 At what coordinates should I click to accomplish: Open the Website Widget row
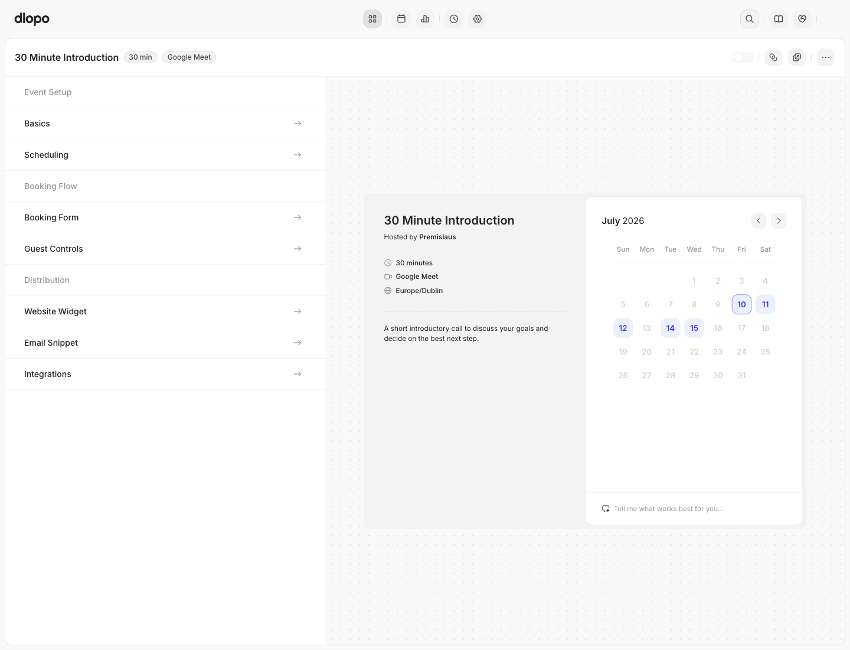[x=165, y=311]
